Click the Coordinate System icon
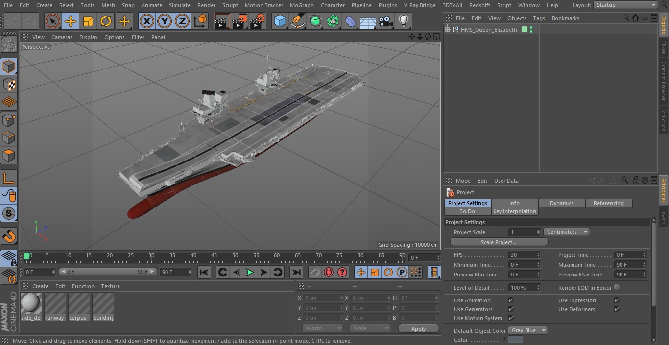This screenshot has width=669, height=345. point(200,22)
